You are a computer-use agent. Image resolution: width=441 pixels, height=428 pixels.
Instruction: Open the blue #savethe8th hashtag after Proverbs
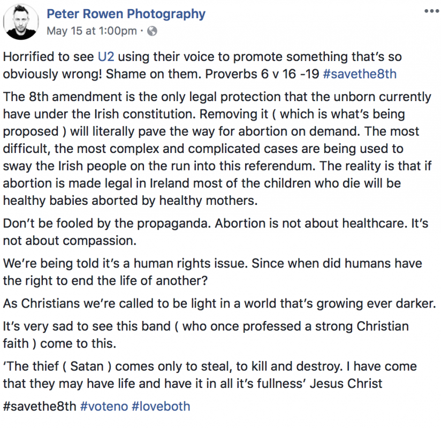pyautogui.click(x=360, y=74)
